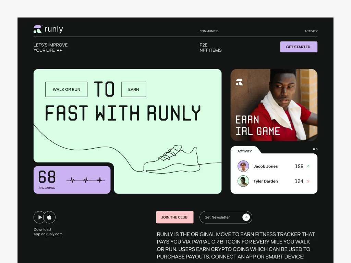The width and height of the screenshot is (351, 263).
Task: Open the 68 RNL Earned purple card
Action: 72,180
